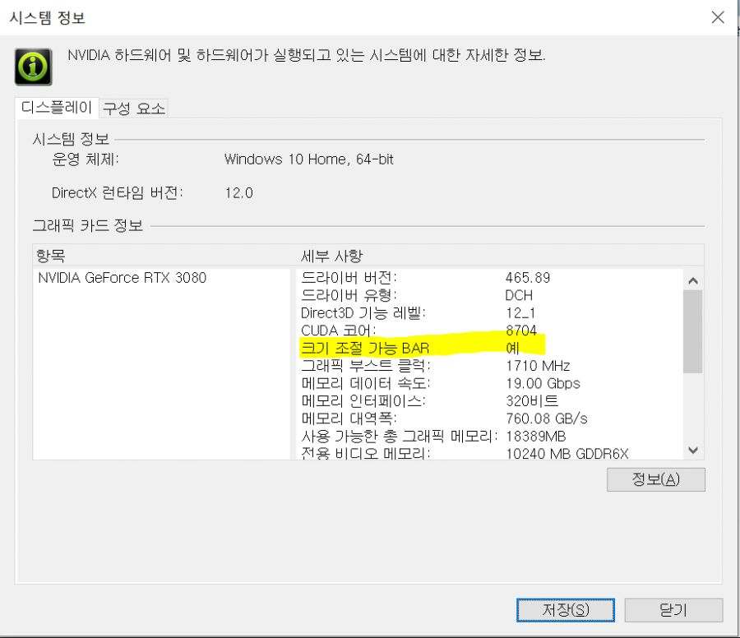Click the 1710 MHz boost clock value

538,366
